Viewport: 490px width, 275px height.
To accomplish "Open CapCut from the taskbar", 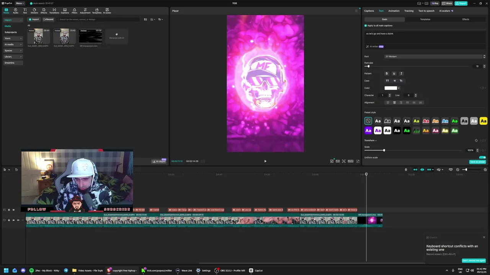I will pos(256,270).
